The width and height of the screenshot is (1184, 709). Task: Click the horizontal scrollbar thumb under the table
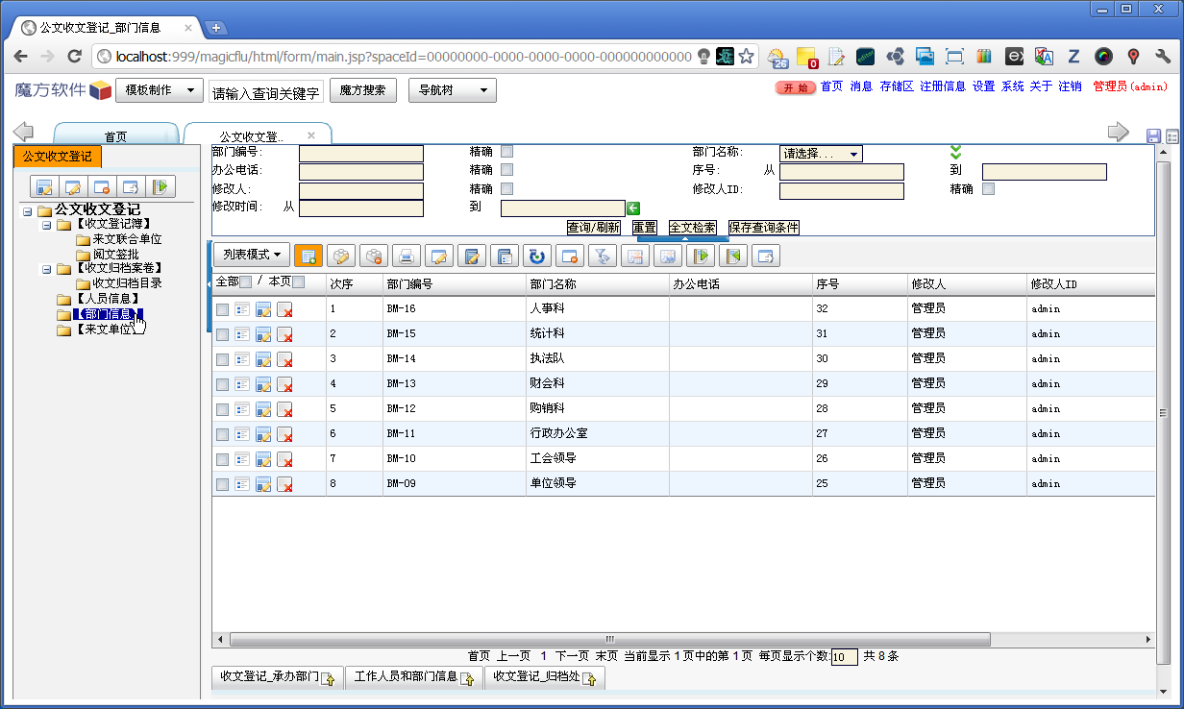tap(609, 639)
